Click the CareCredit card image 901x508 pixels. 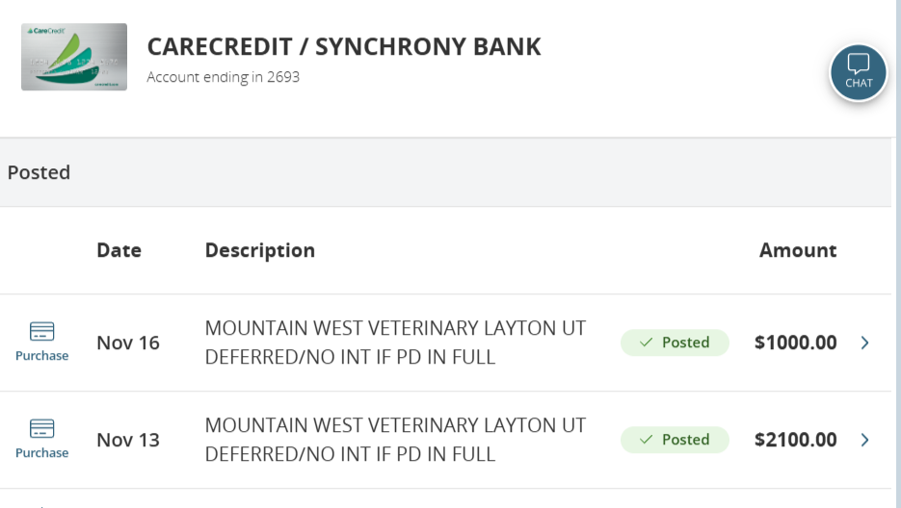click(74, 57)
